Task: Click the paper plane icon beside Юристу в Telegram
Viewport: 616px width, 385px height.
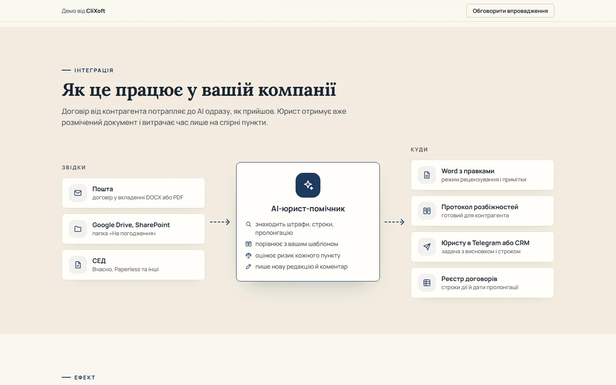Action: pyautogui.click(x=427, y=247)
